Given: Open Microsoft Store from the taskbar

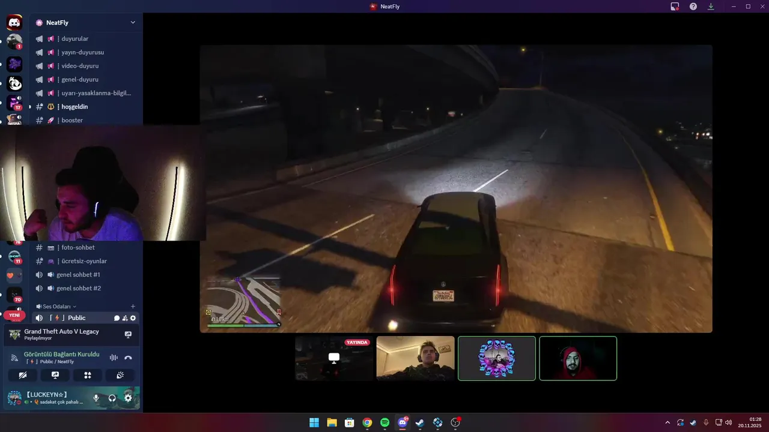Looking at the screenshot, I should 349,422.
